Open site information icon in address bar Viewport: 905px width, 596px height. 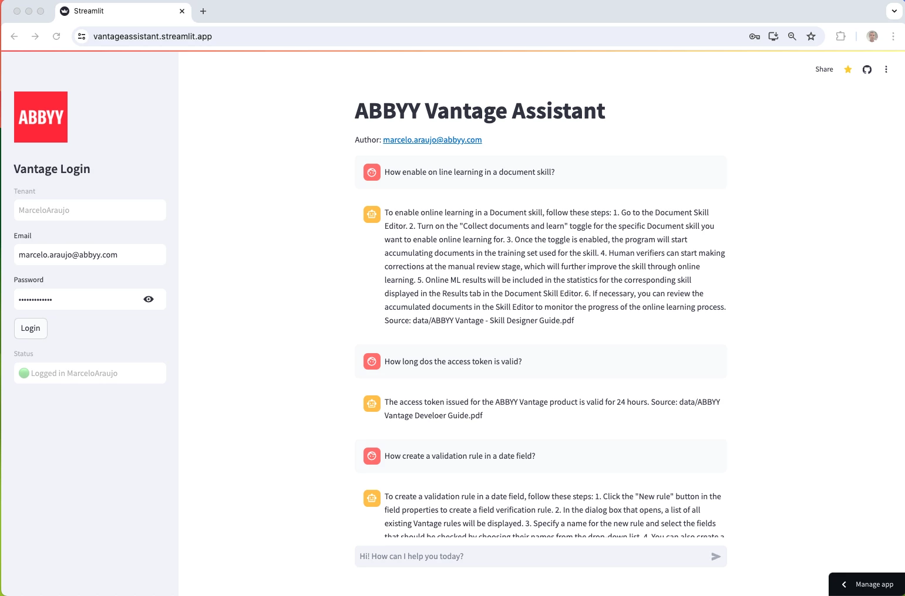coord(82,36)
